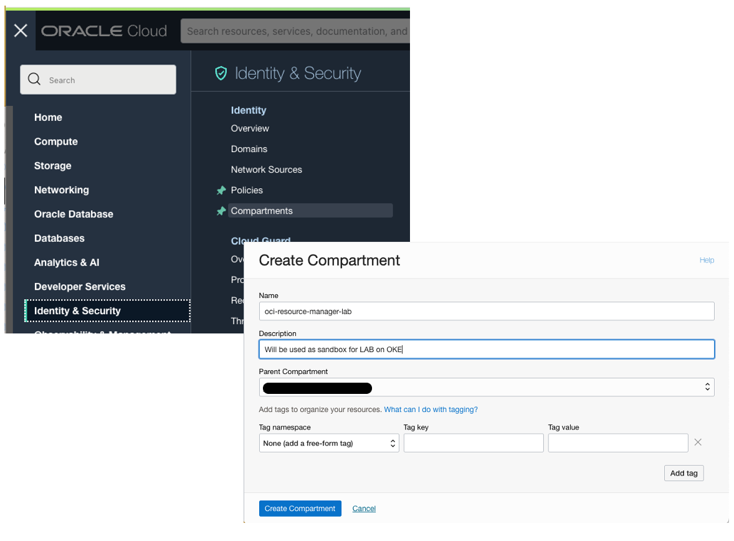Click the Tag key input field
The height and width of the screenshot is (541, 734).
pos(474,443)
